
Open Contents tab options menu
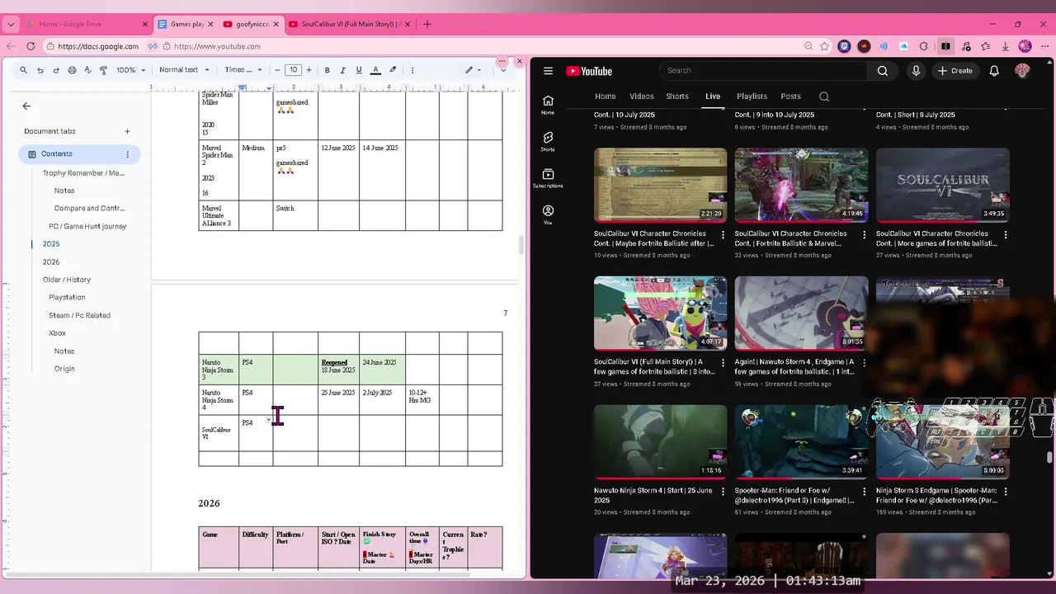tap(127, 154)
